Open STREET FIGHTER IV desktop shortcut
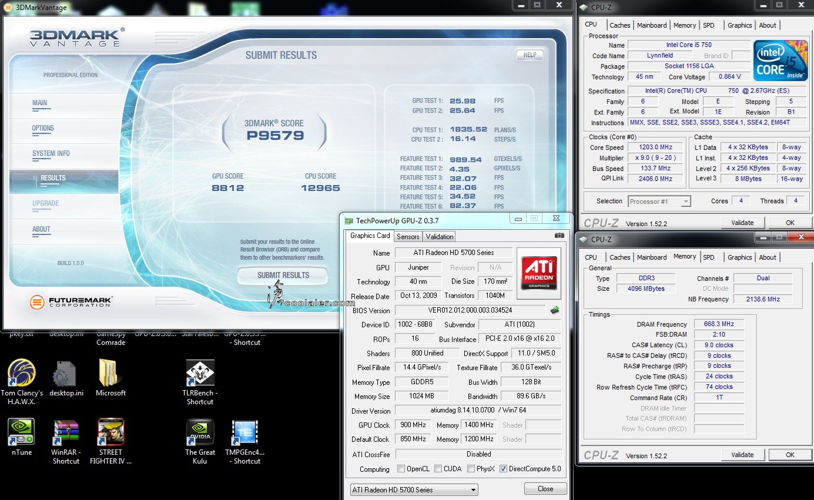This screenshot has height=500, width=814. [x=110, y=432]
